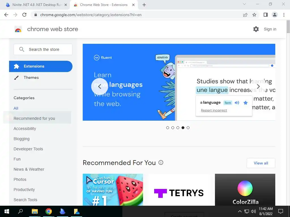The width and height of the screenshot is (290, 217).
Task: Open the TETRYS extension card
Action: click(x=179, y=190)
